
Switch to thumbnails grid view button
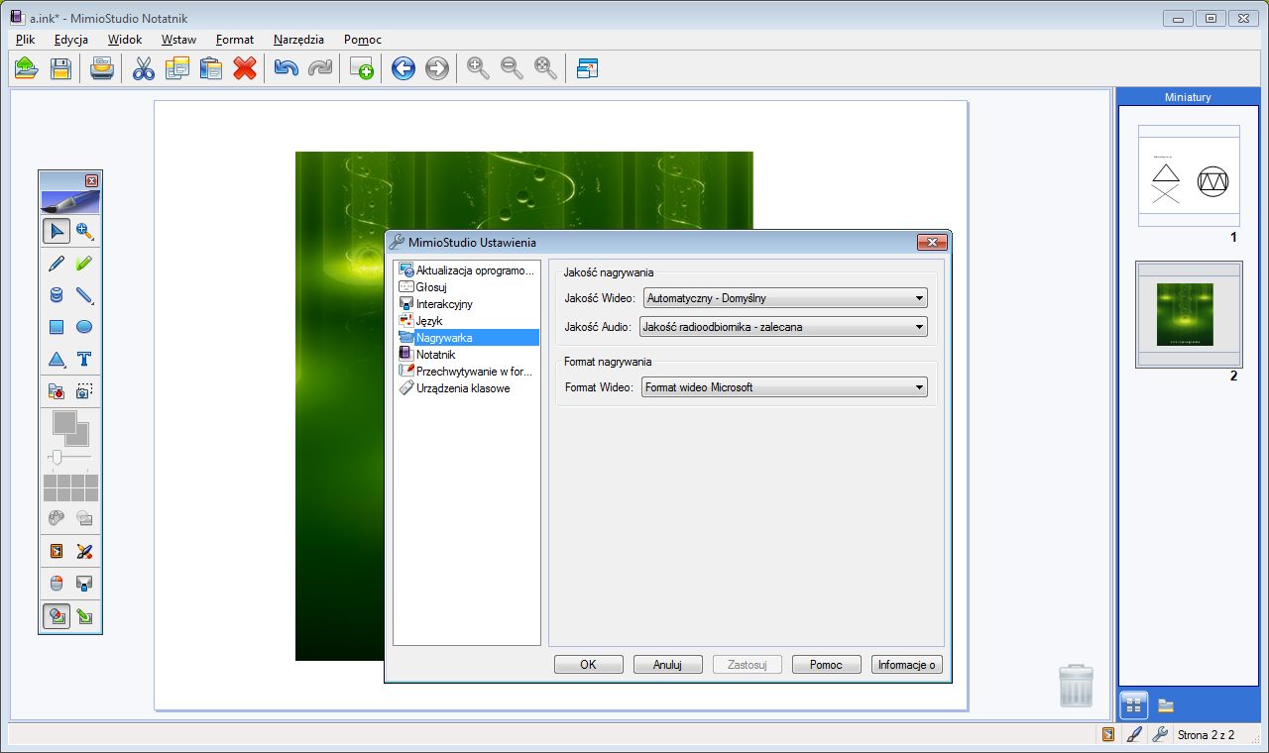pyautogui.click(x=1135, y=705)
